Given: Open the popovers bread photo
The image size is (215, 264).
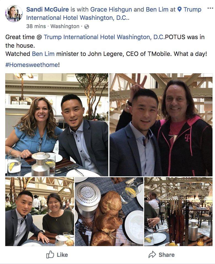Looking at the screenshot, I should [x=109, y=212].
